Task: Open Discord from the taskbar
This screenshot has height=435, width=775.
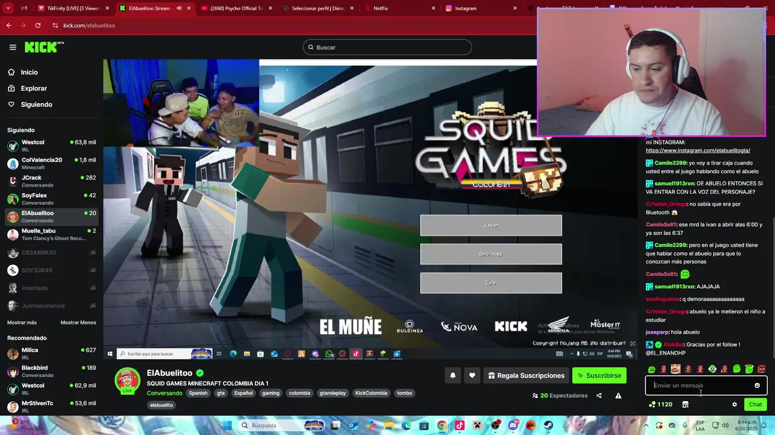Action: [513, 425]
